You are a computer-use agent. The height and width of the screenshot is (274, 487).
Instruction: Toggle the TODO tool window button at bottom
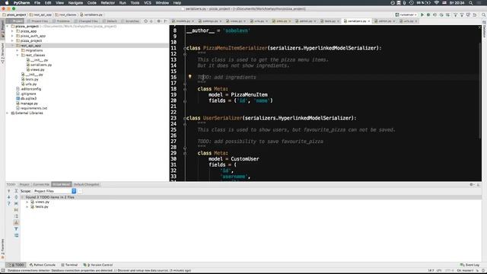(x=16, y=265)
